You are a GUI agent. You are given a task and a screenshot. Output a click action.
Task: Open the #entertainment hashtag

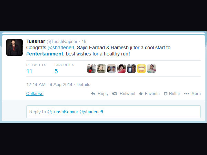pos(45,54)
